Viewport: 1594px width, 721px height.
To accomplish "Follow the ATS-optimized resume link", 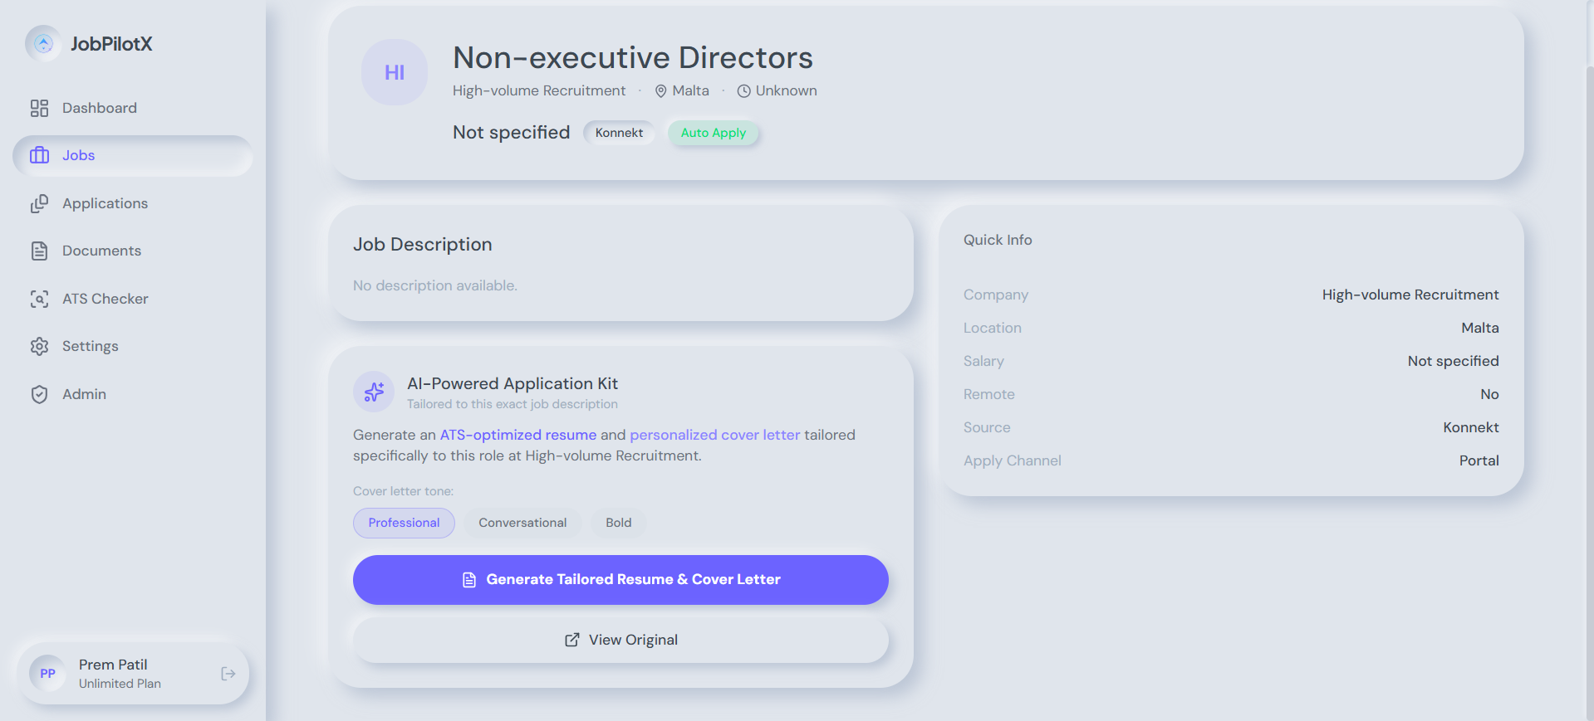I will point(517,434).
